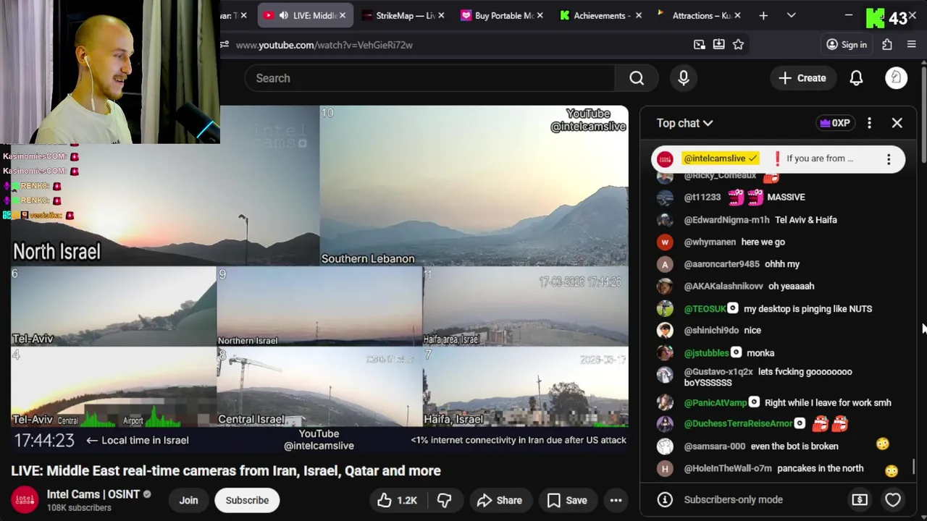
Task: Click the 0XP crown badge
Action: click(834, 123)
